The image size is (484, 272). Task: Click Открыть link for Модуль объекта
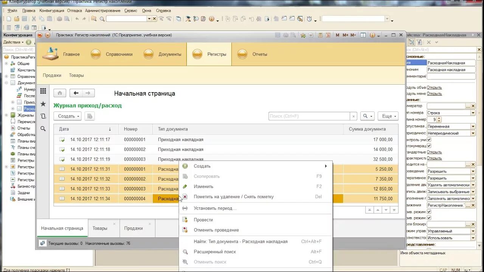point(434,87)
